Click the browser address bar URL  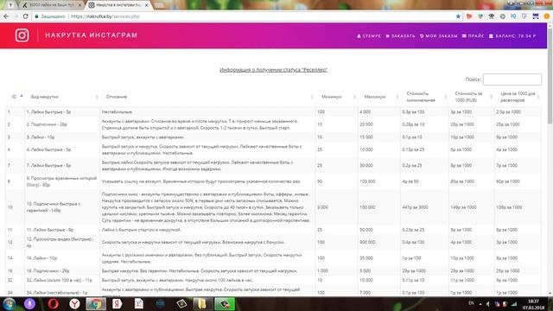pos(105,16)
